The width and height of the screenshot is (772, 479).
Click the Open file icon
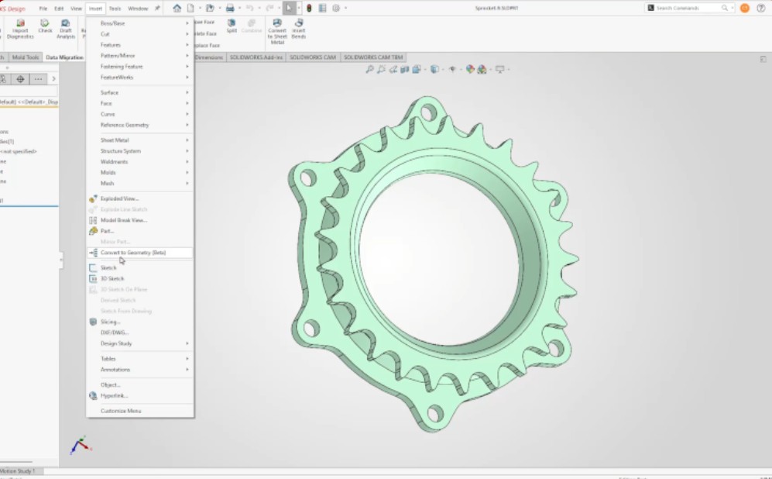[210, 8]
